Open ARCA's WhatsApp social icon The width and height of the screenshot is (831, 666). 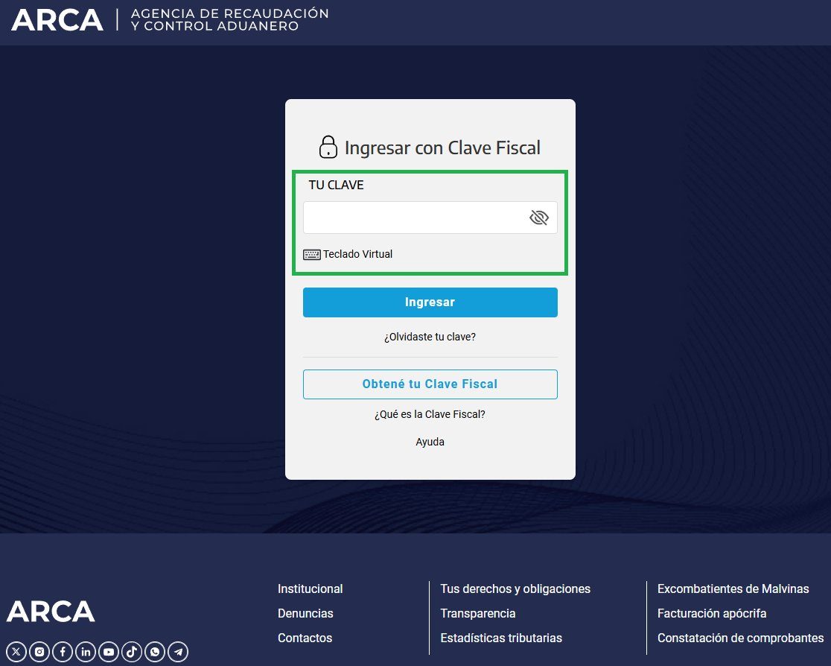[155, 652]
